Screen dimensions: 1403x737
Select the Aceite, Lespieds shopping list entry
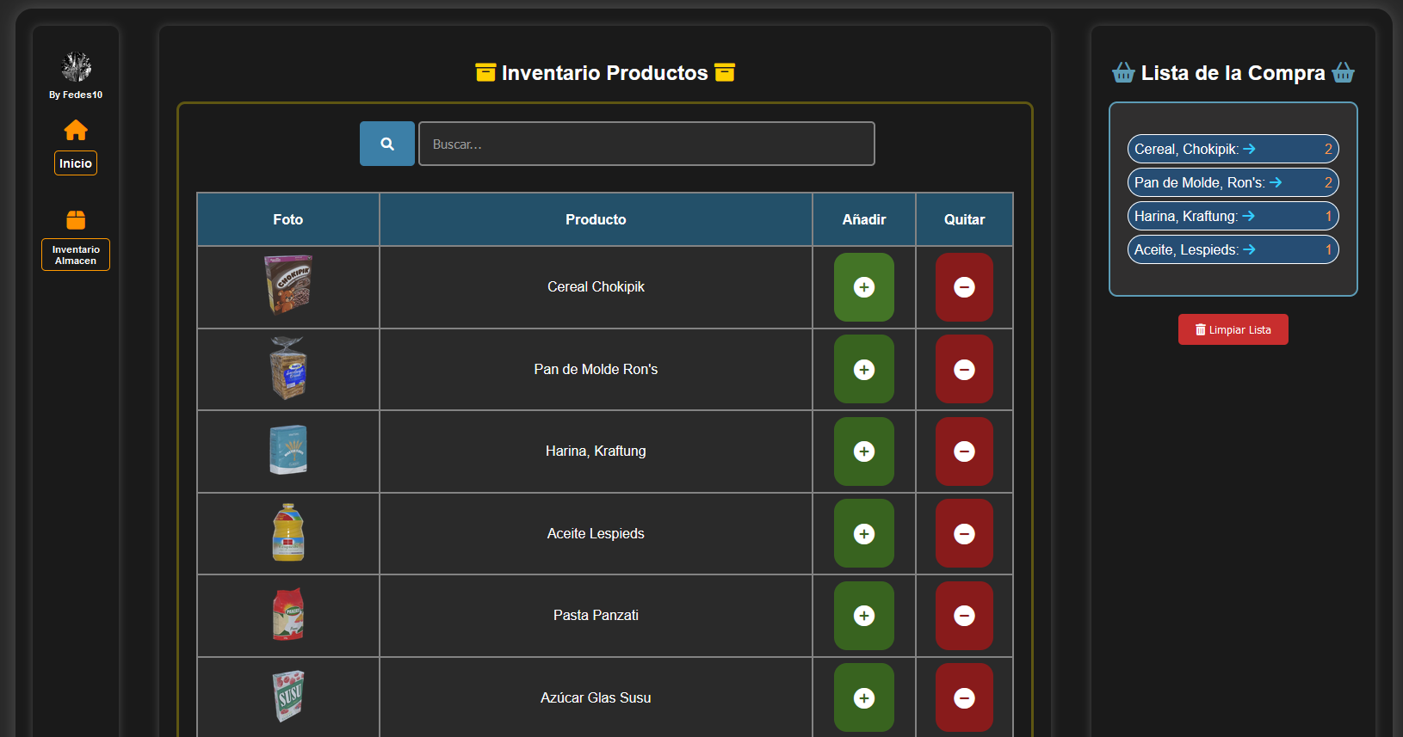(1233, 249)
